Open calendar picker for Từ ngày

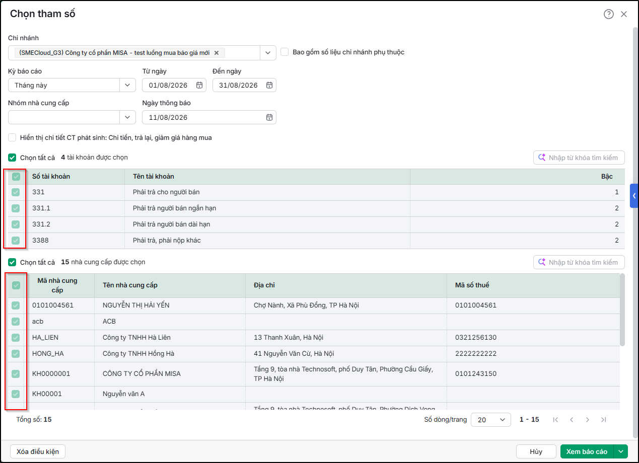pyautogui.click(x=199, y=85)
